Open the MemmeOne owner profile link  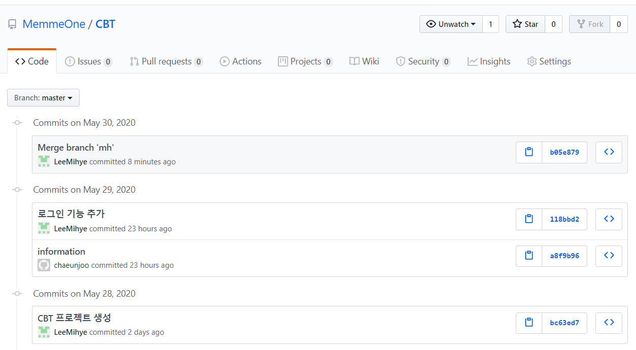(x=54, y=24)
